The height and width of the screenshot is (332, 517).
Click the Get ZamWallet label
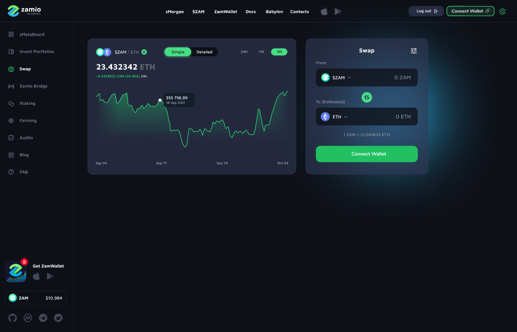(48, 266)
